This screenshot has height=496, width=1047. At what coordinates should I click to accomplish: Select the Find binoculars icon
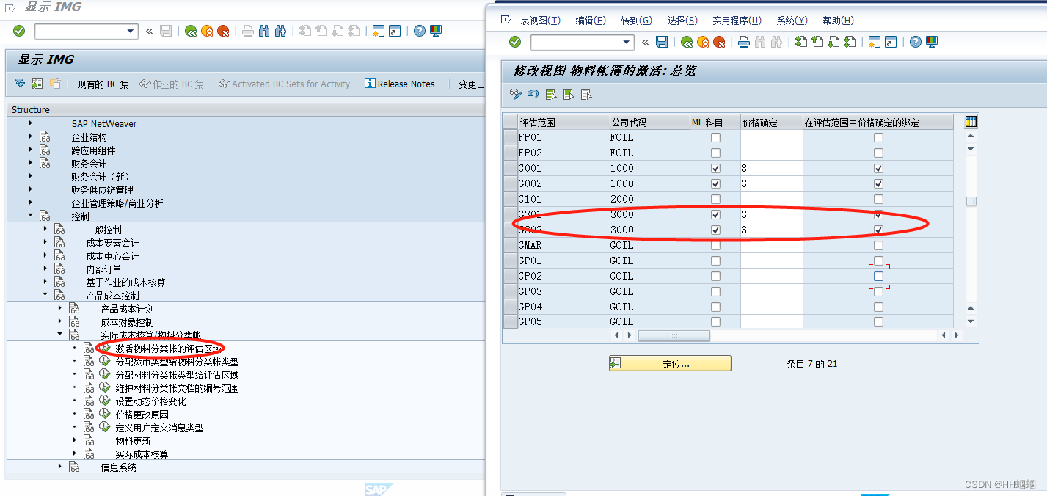759,42
